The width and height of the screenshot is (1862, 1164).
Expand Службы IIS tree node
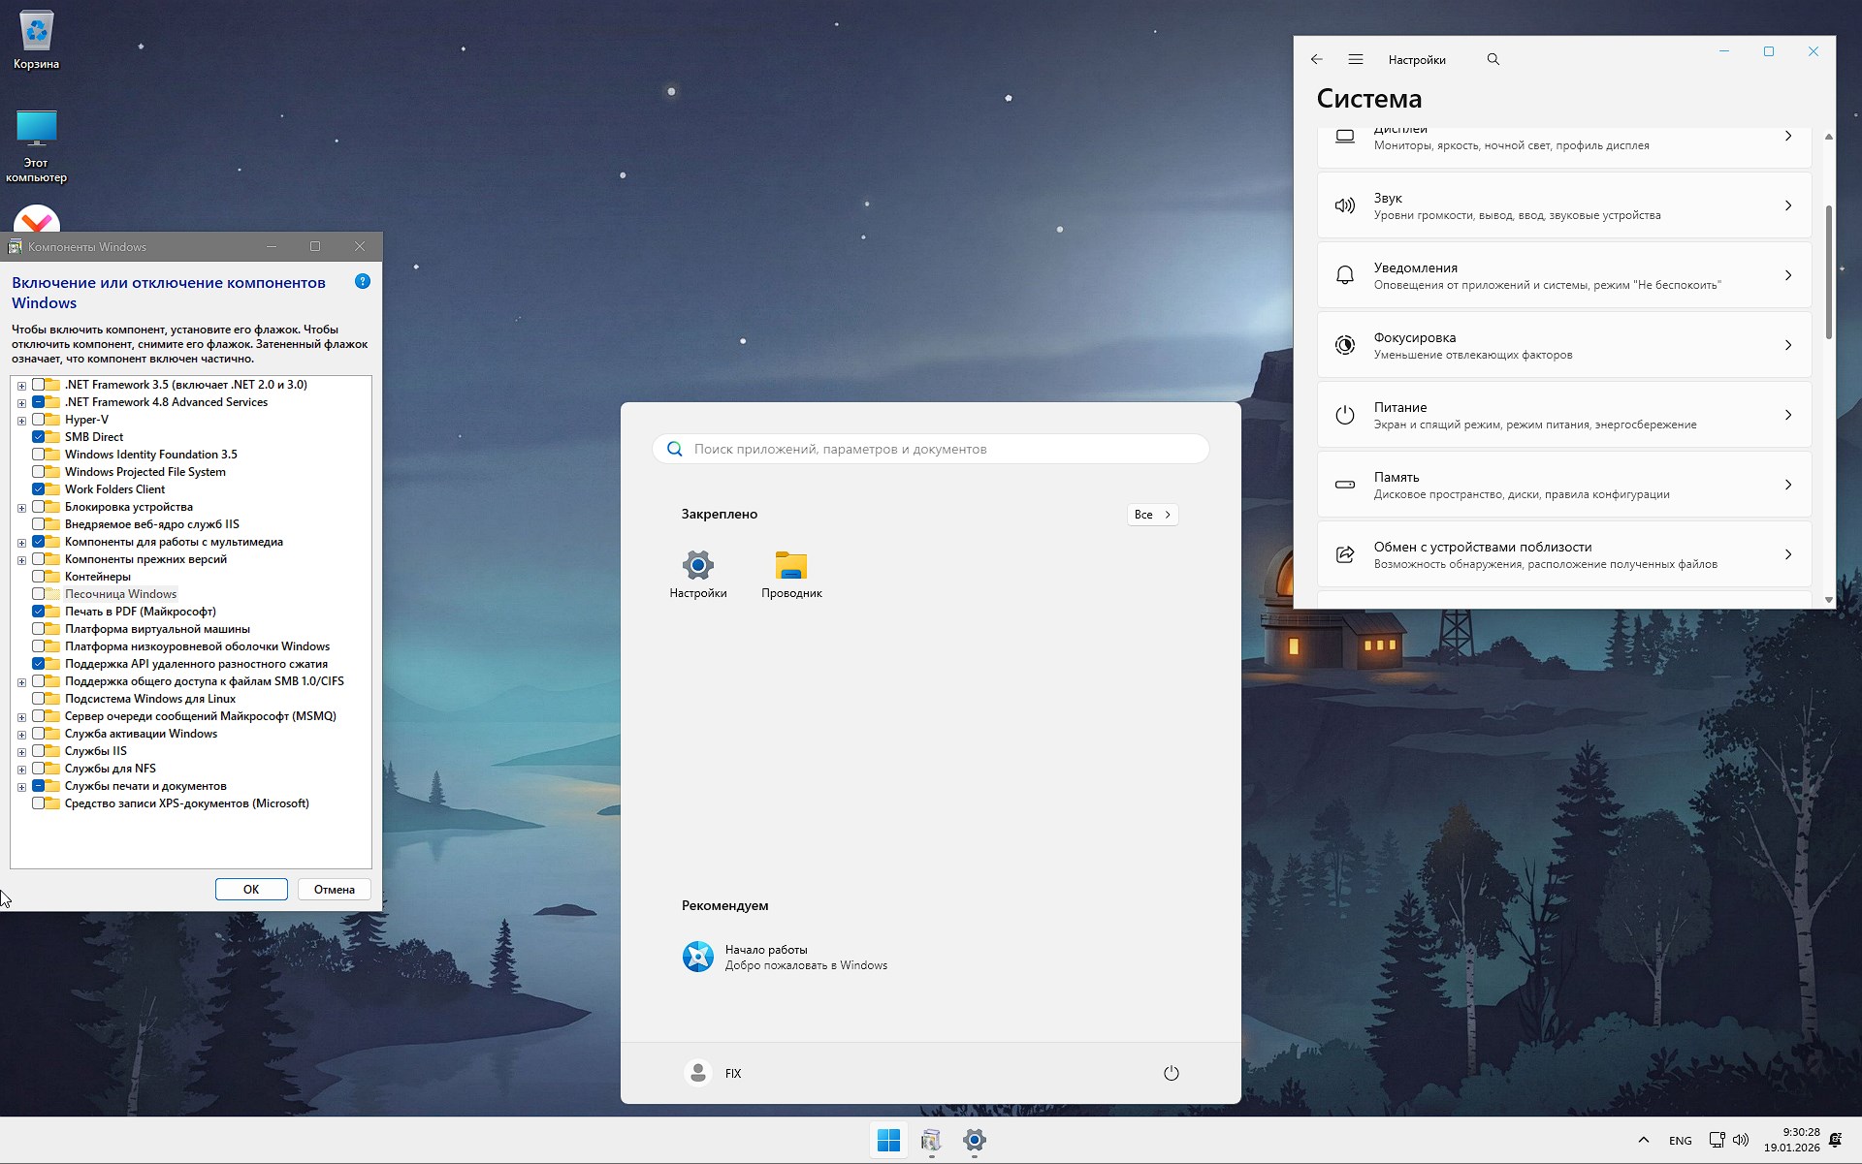click(x=21, y=752)
